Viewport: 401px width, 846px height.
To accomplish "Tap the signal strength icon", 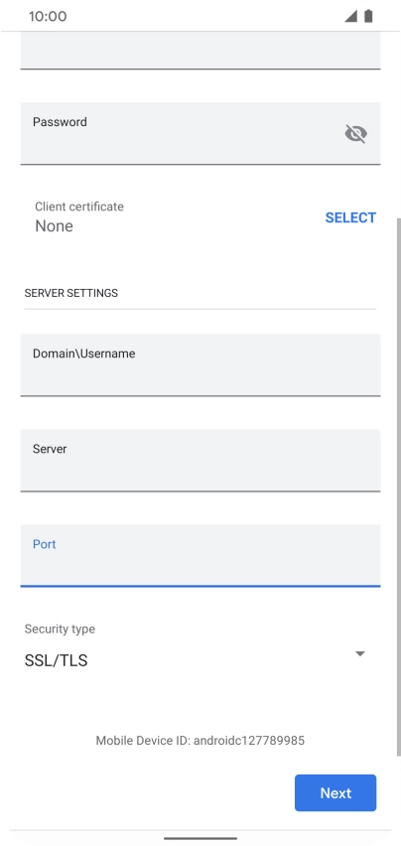I will point(350,16).
